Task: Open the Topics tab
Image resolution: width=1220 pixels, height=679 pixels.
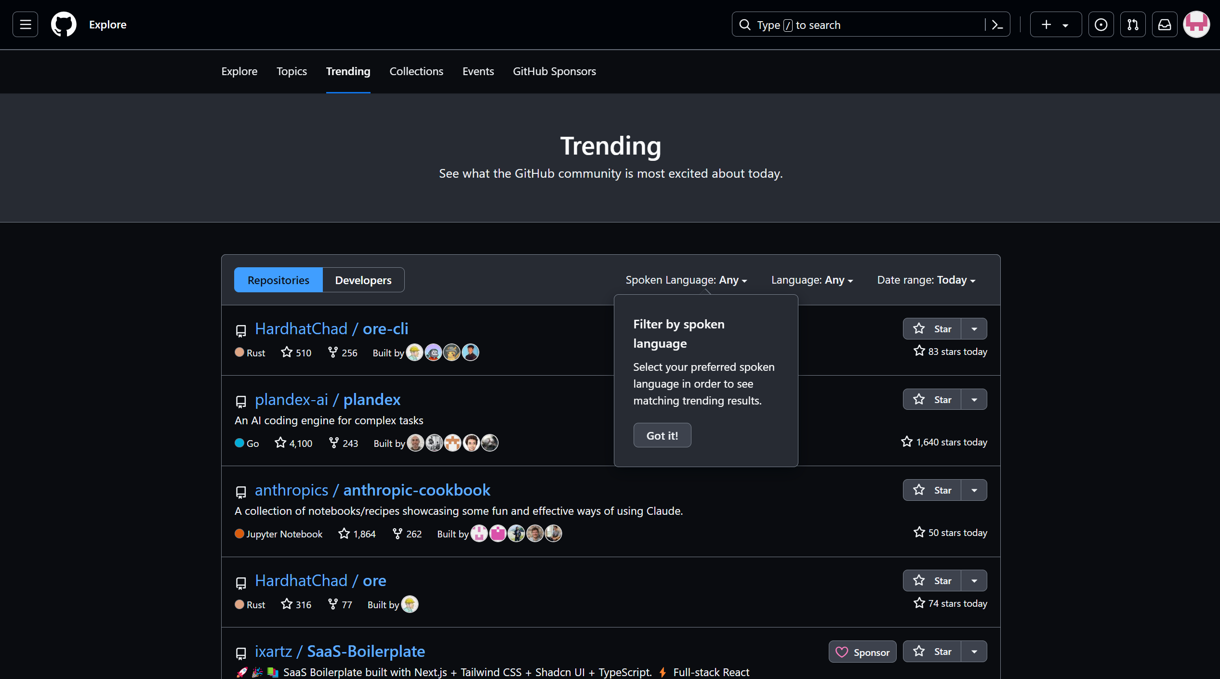Action: (292, 71)
